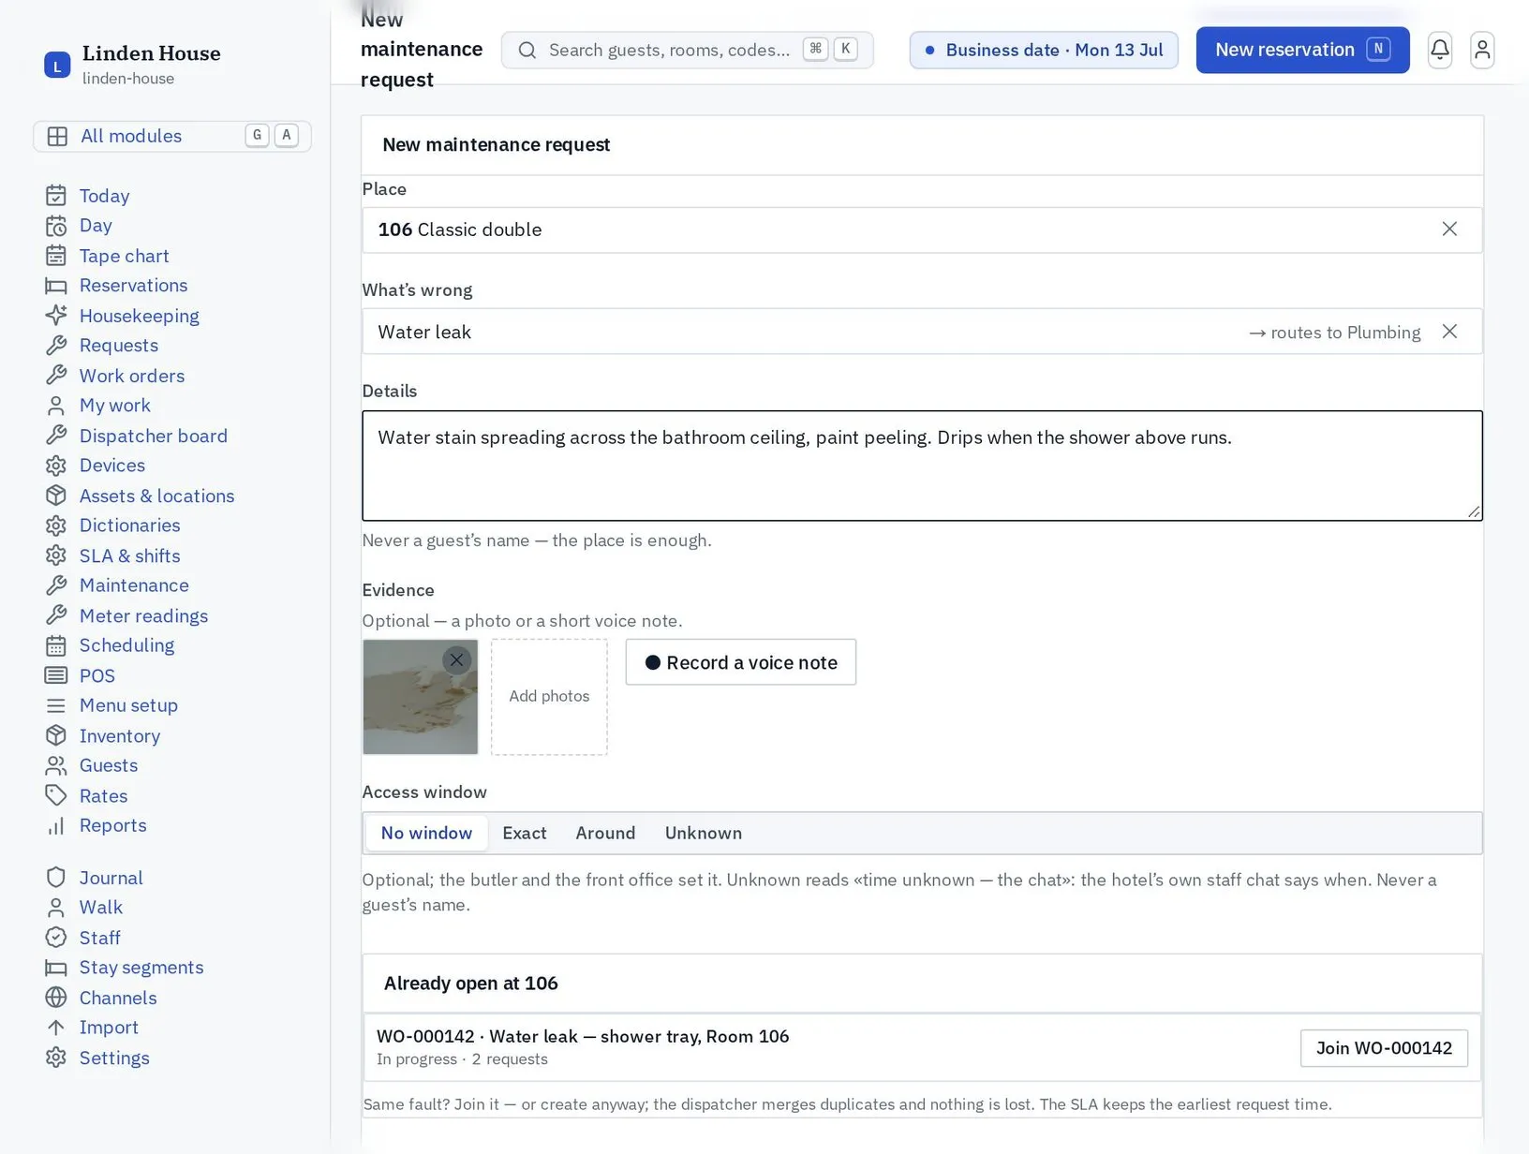Select the Exact access window option
The width and height of the screenshot is (1529, 1154).
[x=525, y=833]
